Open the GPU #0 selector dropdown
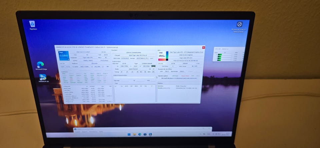Image resolution: width=320 pixels, height=148 pixels. click(163, 63)
